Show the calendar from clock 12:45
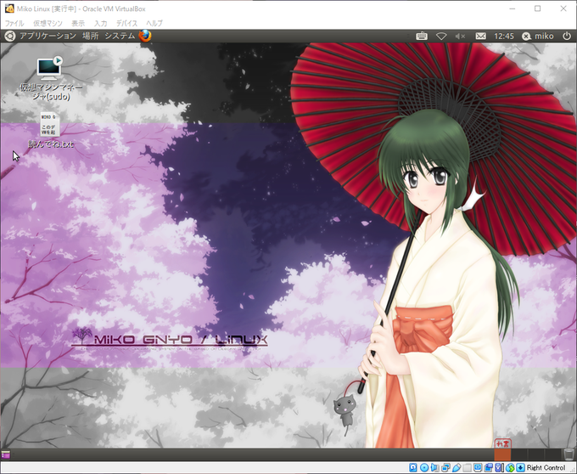The image size is (577, 474). pos(504,36)
